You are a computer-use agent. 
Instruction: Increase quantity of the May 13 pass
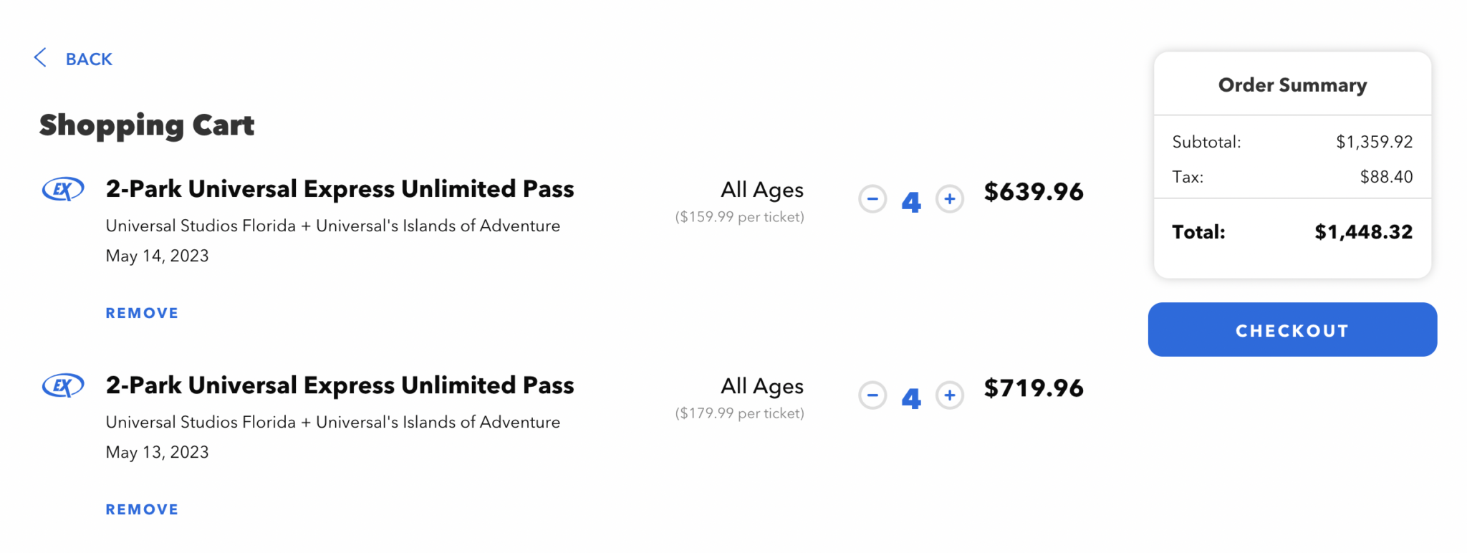tap(949, 395)
